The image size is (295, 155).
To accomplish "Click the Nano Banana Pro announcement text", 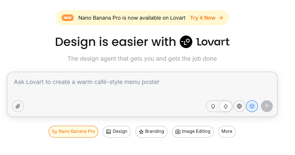I will [x=132, y=18].
